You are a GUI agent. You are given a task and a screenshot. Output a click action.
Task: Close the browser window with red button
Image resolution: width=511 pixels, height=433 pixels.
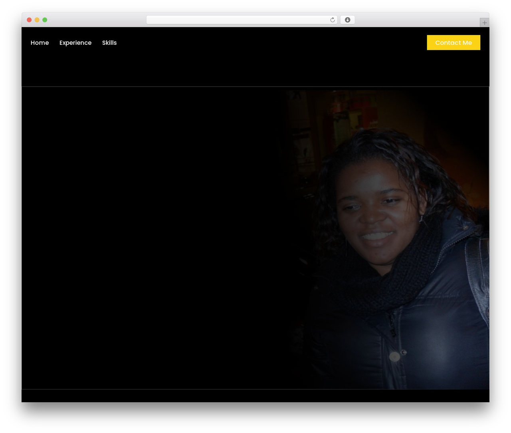(x=29, y=20)
